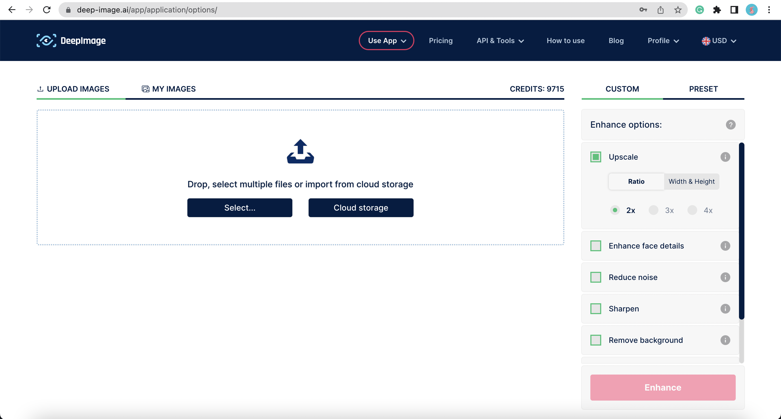Viewport: 781px width, 419px height.
Task: Enable the Reduce noise checkbox
Action: pyautogui.click(x=596, y=277)
